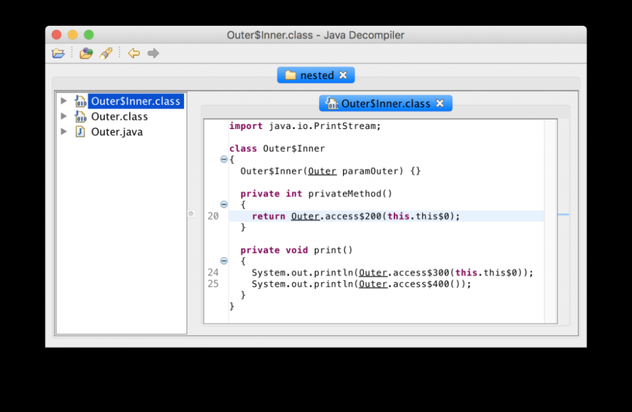This screenshot has height=412, width=632.
Task: Minimize the Java Decompiler window
Action: [73, 35]
